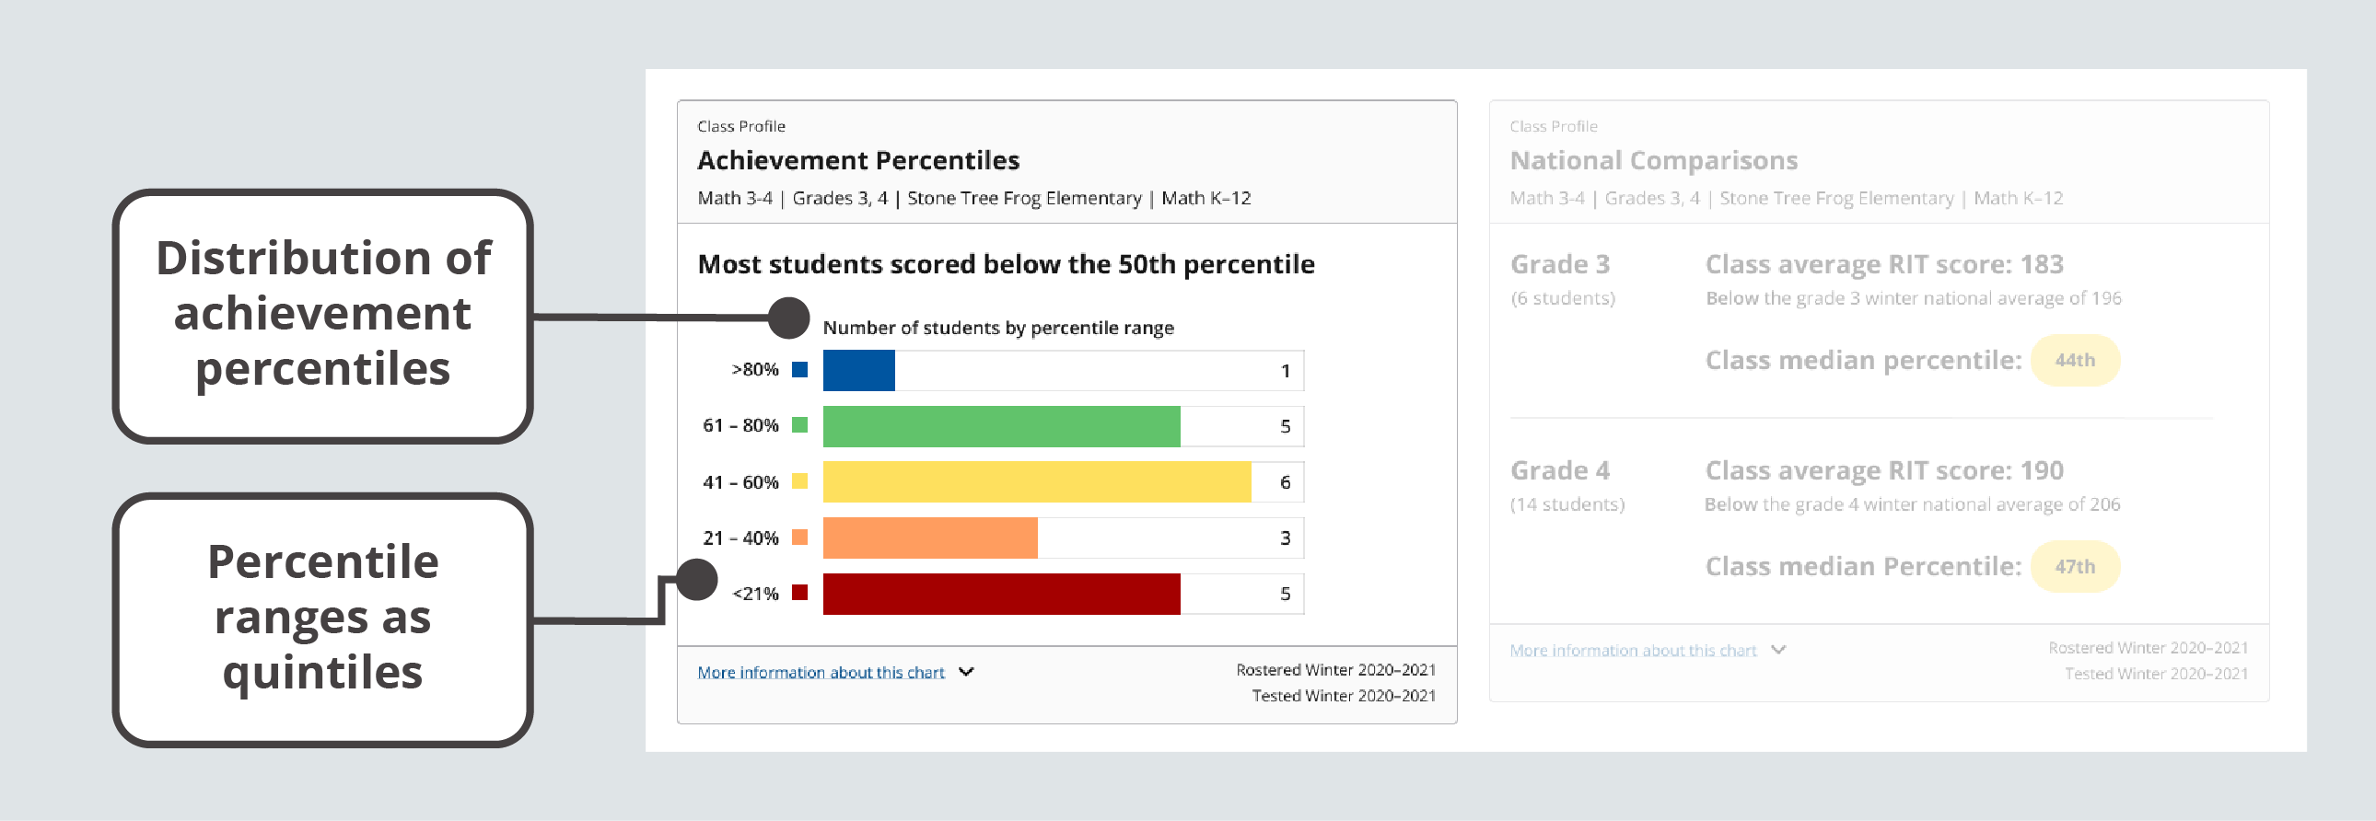Click the orange 21–40% legend square
Image resolution: width=2376 pixels, height=821 pixels.
799,538
